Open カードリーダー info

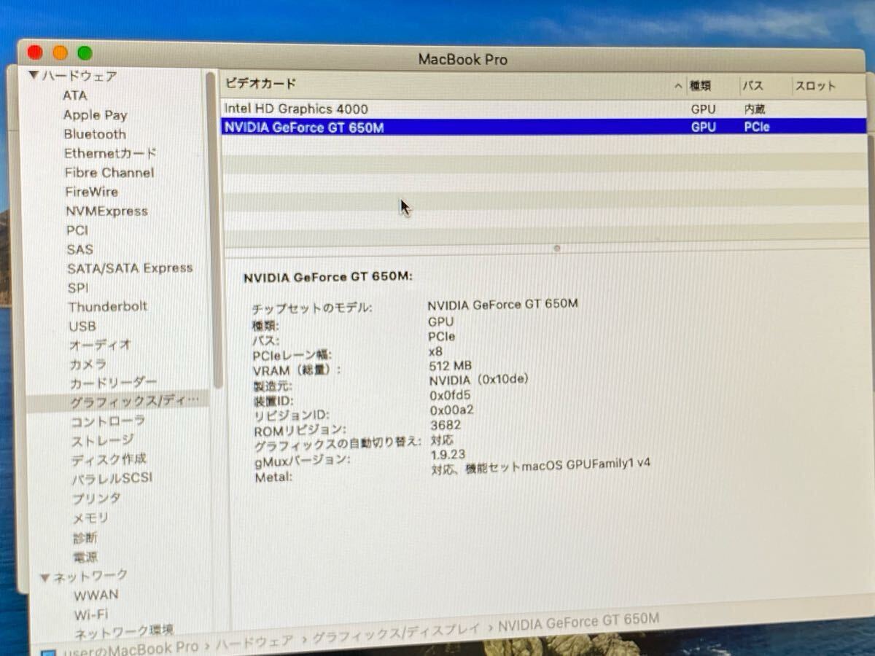click(113, 383)
